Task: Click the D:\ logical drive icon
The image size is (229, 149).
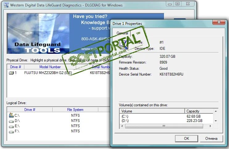Action: click(x=11, y=121)
